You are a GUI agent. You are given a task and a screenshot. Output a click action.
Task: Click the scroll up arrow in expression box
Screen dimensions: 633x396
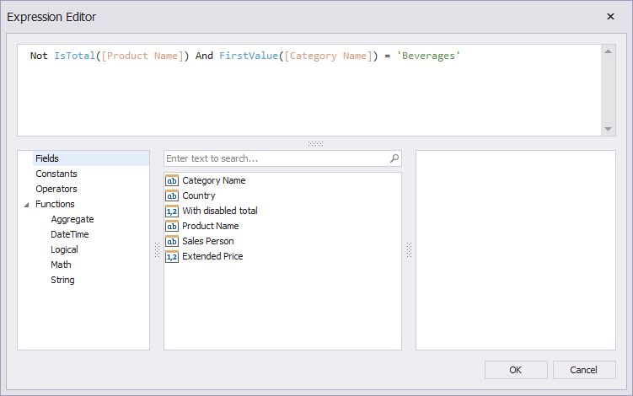[x=608, y=51]
